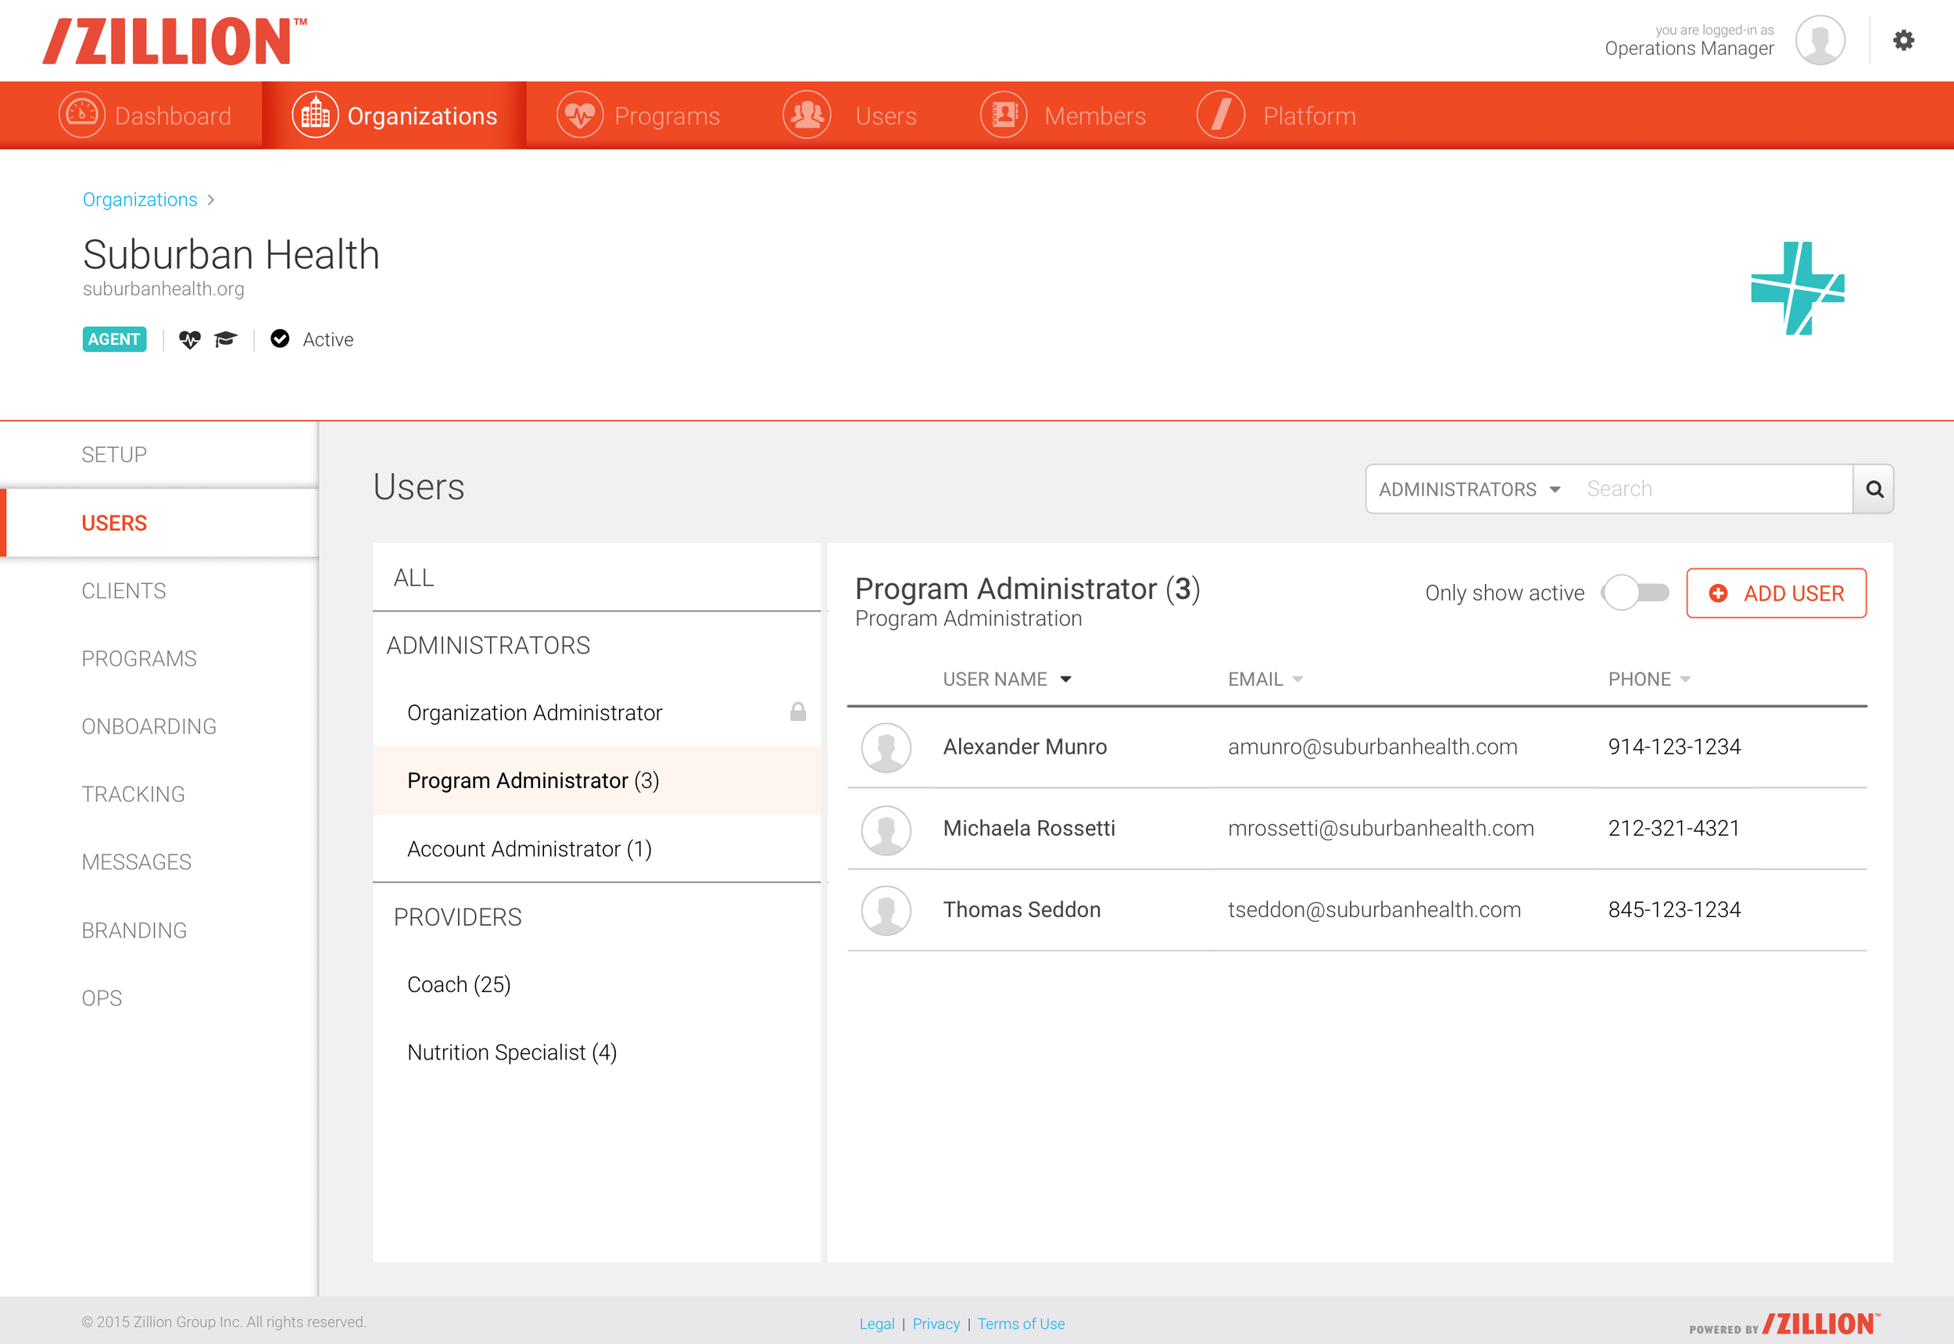This screenshot has width=1954, height=1344.
Task: Click the Programs heart icon
Action: coord(580,114)
